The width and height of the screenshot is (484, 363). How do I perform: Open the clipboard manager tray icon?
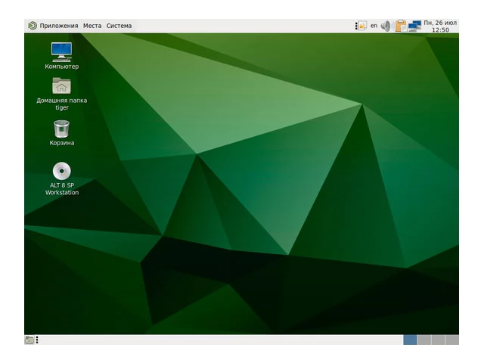point(401,26)
